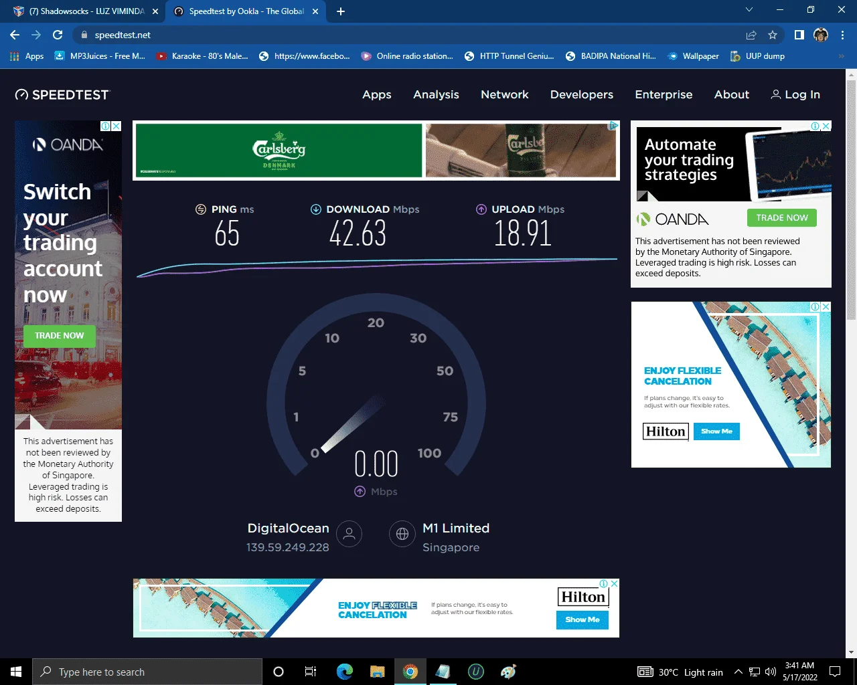The width and height of the screenshot is (857, 685).
Task: Open the Online radio station bookmark
Action: 407,56
